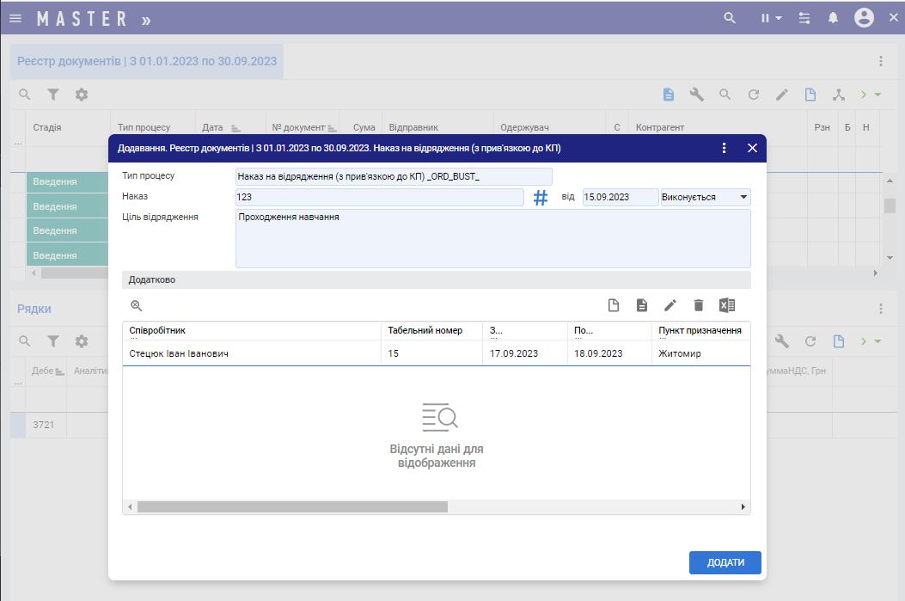Click the dialog table horizontal scrollbar
The image size is (905, 601).
[292, 507]
